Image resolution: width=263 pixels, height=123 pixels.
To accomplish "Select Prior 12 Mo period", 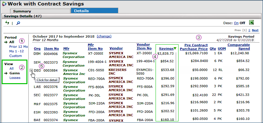I will [x=18, y=47].
